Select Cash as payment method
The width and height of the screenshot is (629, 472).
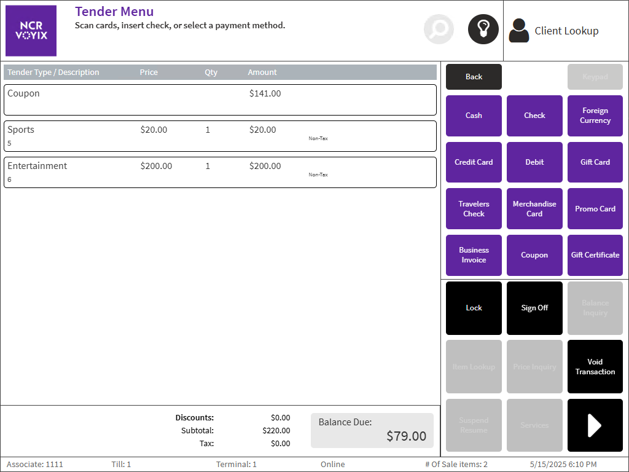pyautogui.click(x=474, y=116)
